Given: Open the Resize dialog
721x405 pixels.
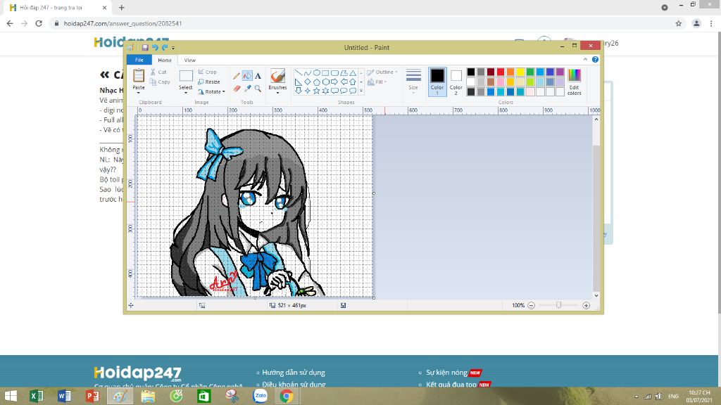Looking at the screenshot, I should click(x=209, y=82).
